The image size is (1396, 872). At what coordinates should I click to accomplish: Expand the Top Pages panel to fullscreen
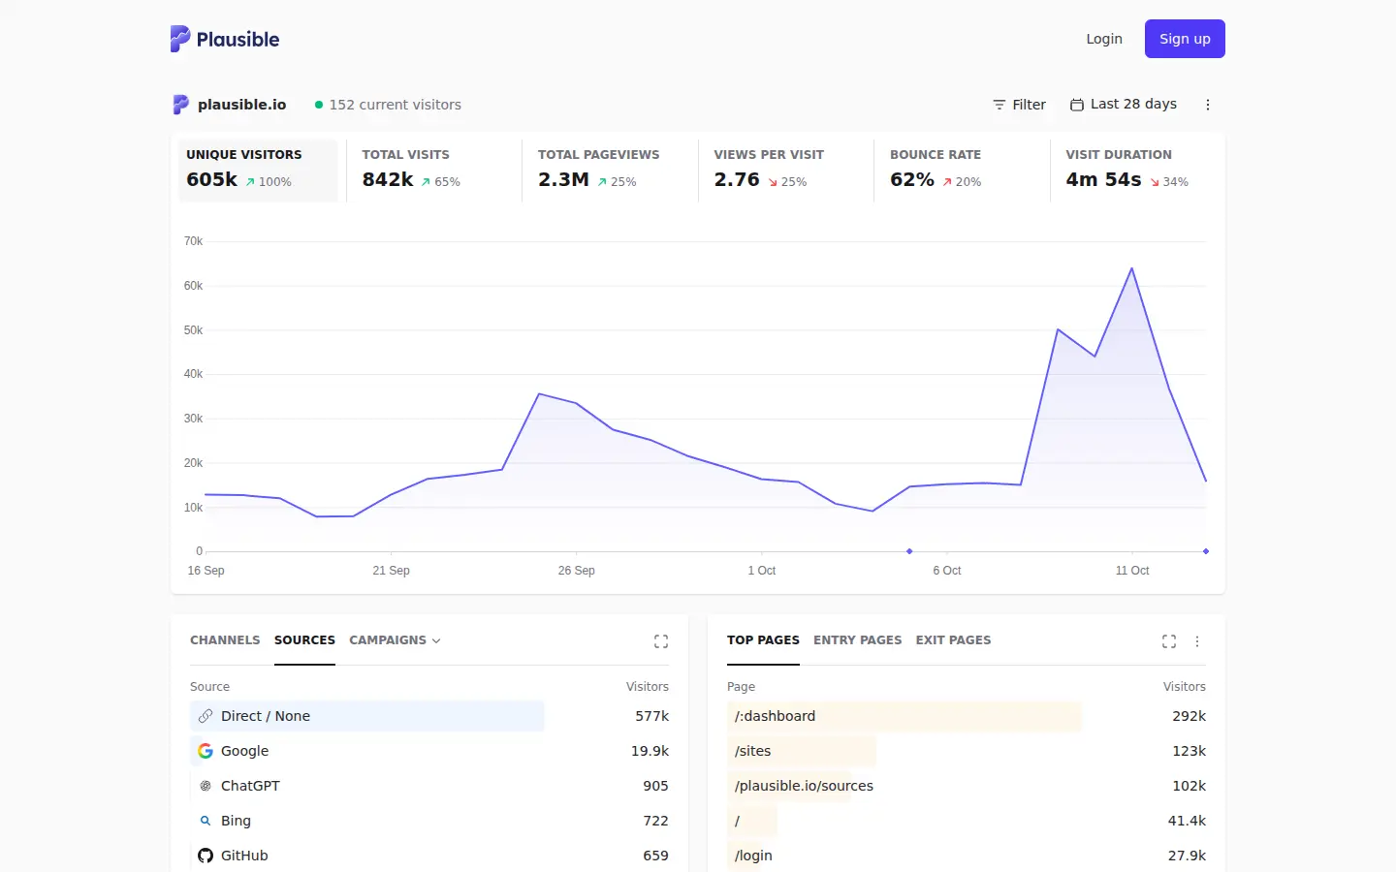click(x=1169, y=641)
